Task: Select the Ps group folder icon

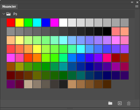Action: point(8,14)
